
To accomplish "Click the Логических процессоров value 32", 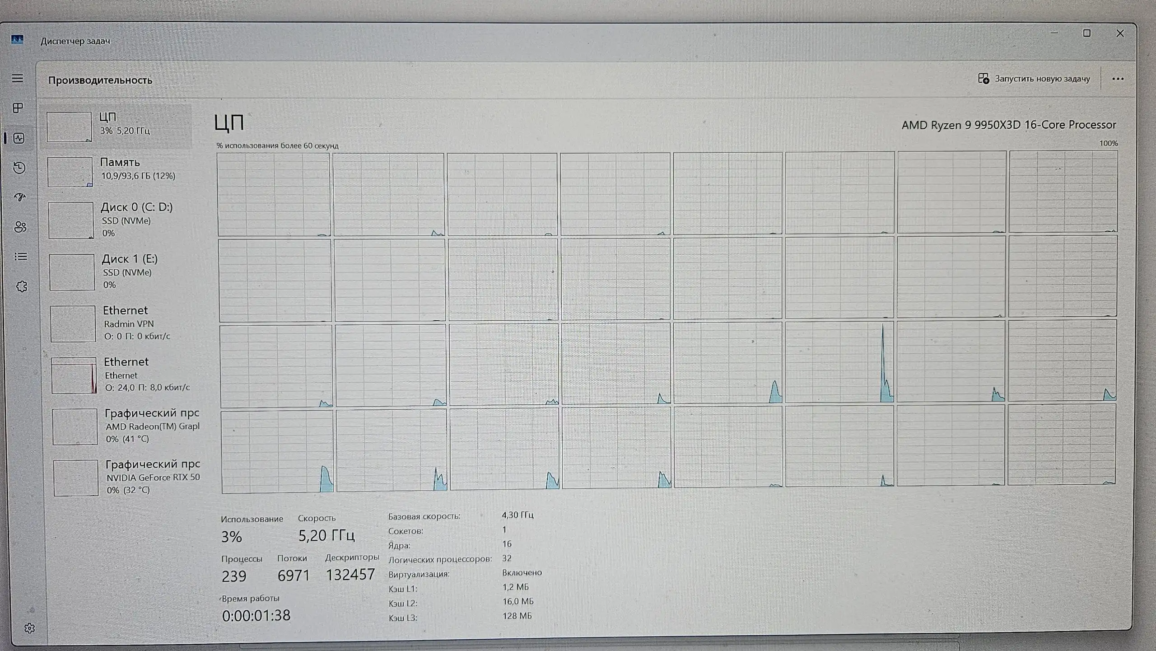I will click(507, 558).
